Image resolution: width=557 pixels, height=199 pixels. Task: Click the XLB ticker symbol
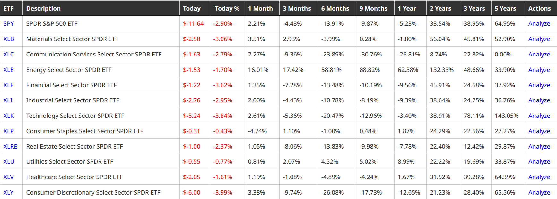[9, 39]
